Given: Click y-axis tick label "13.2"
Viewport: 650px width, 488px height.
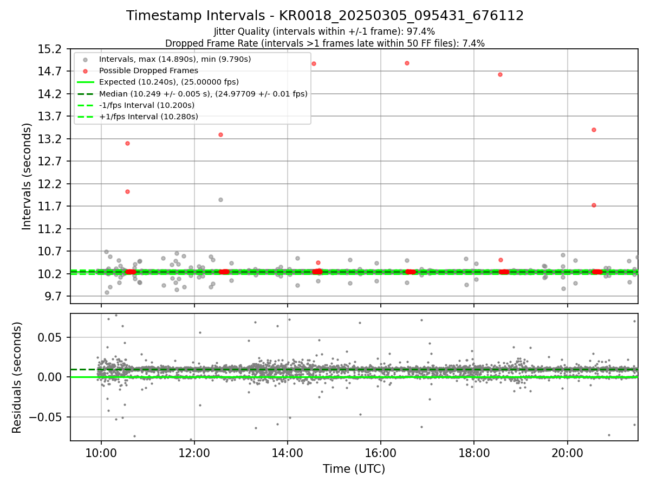Looking at the screenshot, I should [x=50, y=139].
